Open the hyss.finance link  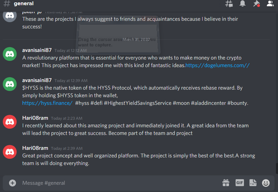[47, 103]
